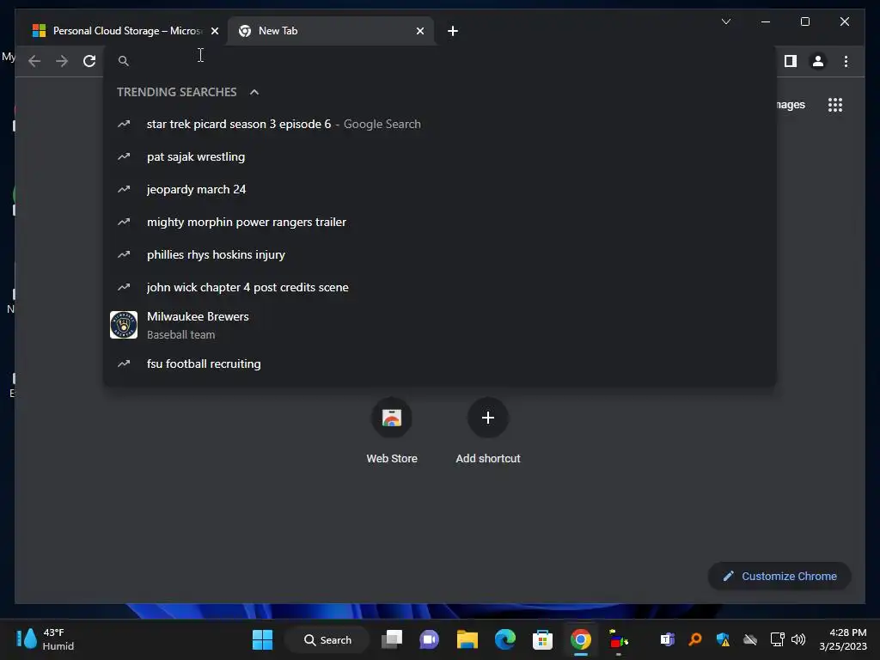Open the weather widget showing 43°F
Viewport: 880px width, 660px height.
click(46, 639)
